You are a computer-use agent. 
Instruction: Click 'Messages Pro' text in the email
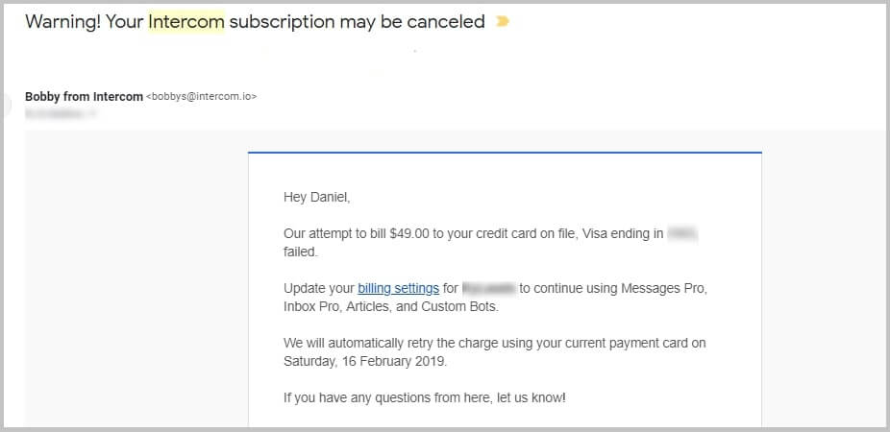coord(663,288)
